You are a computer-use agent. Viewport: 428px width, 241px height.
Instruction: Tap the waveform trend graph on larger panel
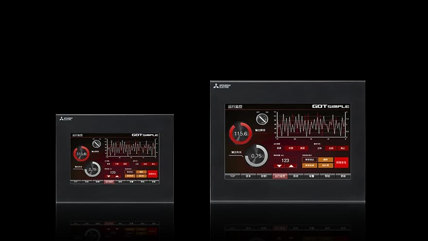click(311, 125)
